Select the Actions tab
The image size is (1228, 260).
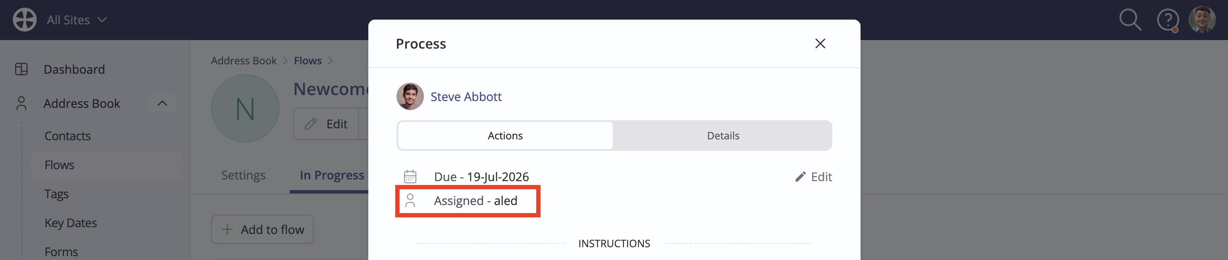505,136
